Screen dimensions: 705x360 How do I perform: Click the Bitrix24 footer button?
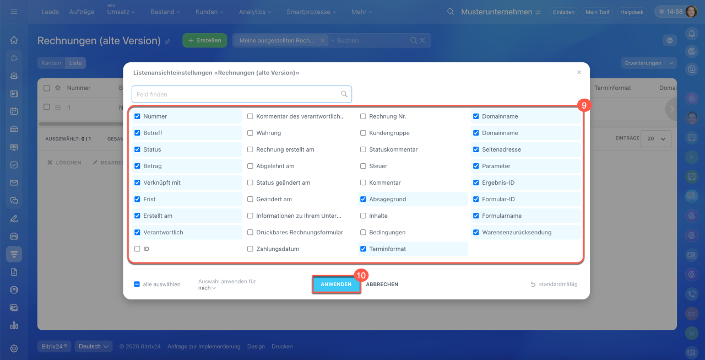coord(55,346)
